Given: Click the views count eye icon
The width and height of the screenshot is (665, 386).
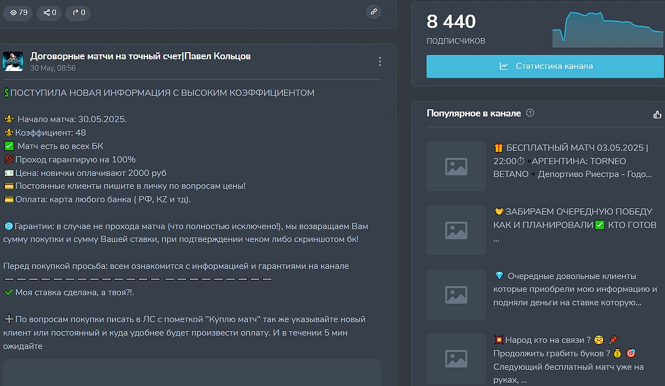Looking at the screenshot, I should tap(14, 12).
